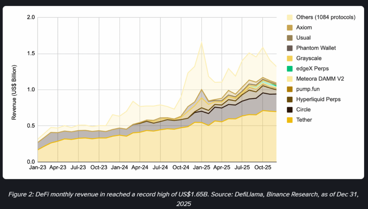Click the Tether legend color swatch
This screenshot has height=209, width=368.
[289, 120]
